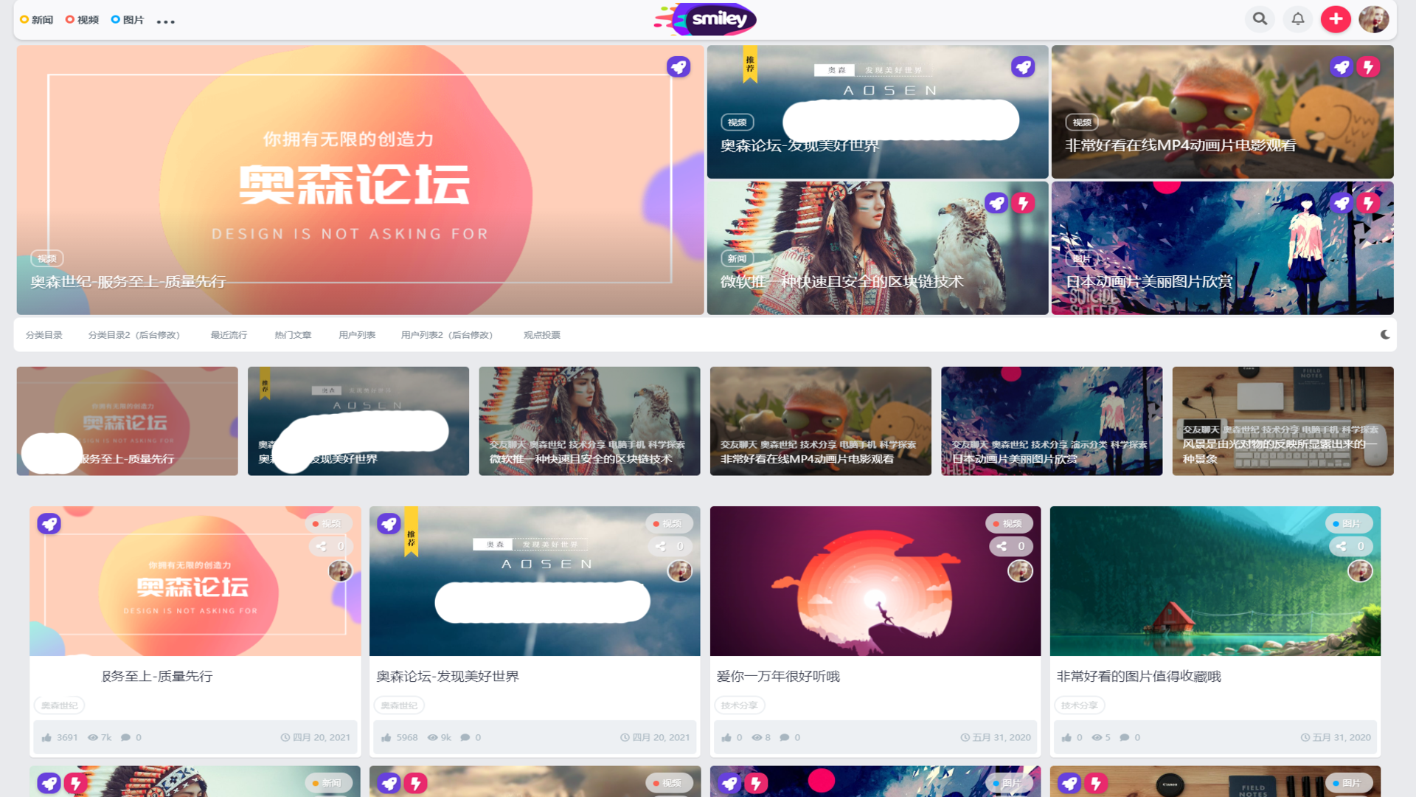Click rocket icon on the large hero banner
This screenshot has height=797, width=1416.
(x=678, y=67)
